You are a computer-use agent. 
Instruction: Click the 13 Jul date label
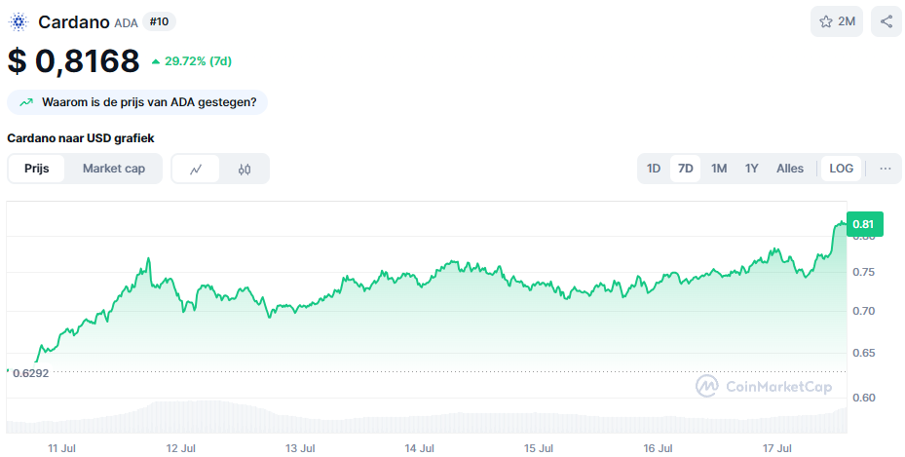[300, 448]
